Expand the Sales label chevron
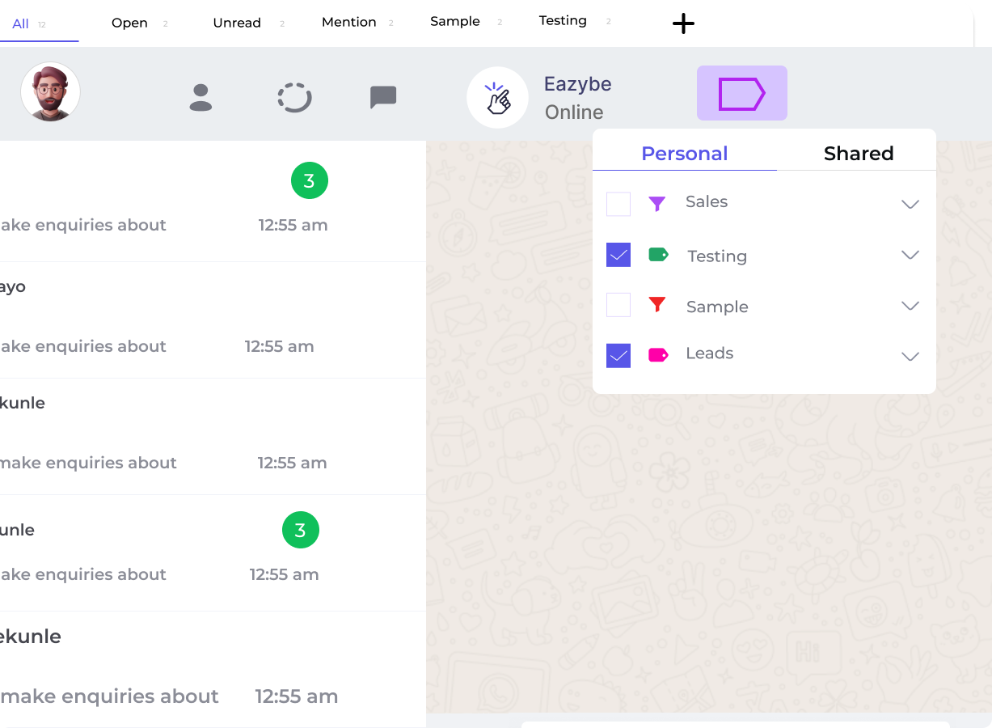992x728 pixels. point(910,204)
